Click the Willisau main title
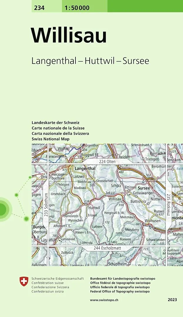This screenshot has width=183, height=317. tap(69, 35)
